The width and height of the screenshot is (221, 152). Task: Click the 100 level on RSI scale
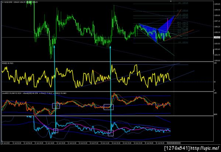click(215, 63)
